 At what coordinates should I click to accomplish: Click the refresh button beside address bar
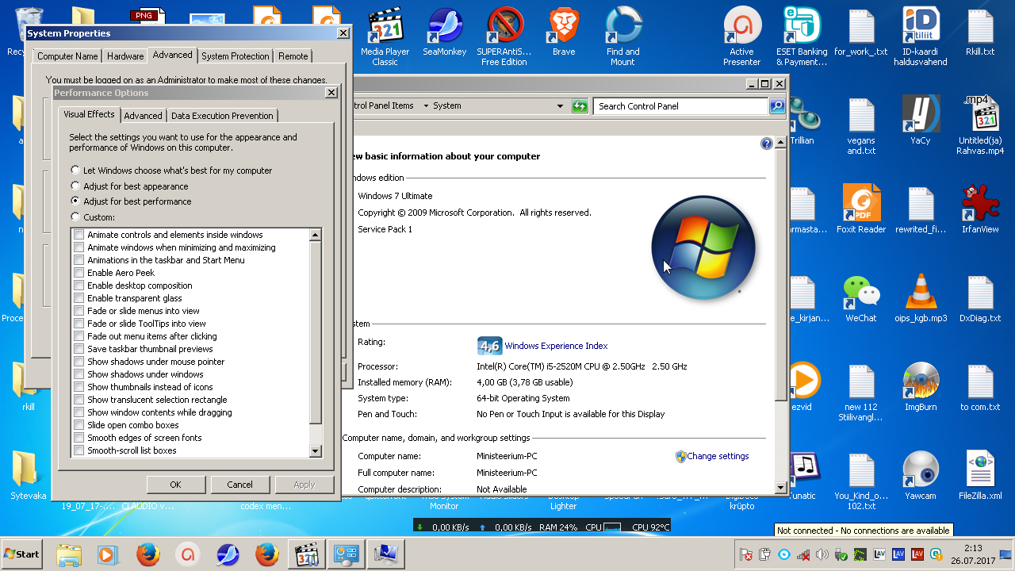580,106
